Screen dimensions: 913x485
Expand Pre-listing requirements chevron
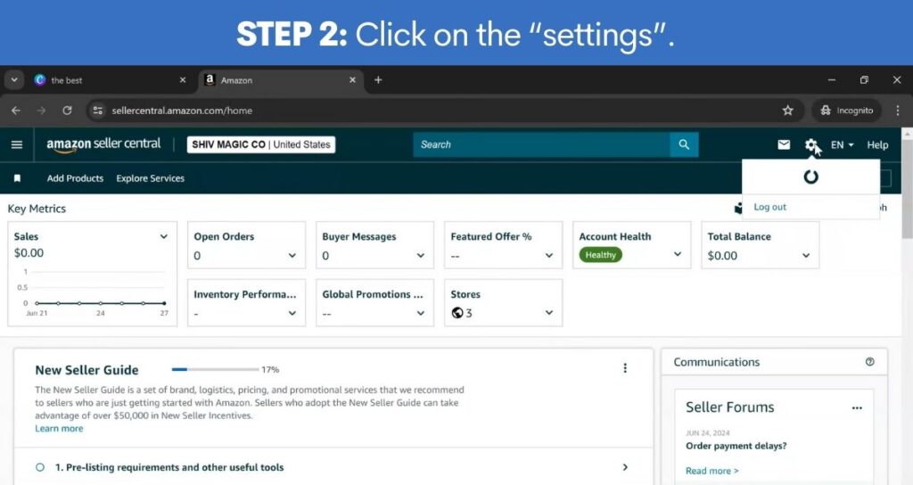[625, 467]
